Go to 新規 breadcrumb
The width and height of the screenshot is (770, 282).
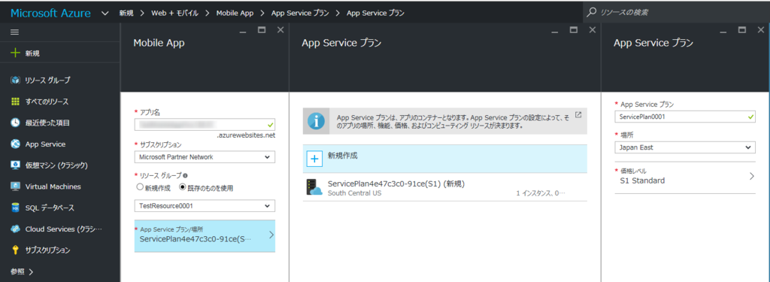(x=126, y=13)
